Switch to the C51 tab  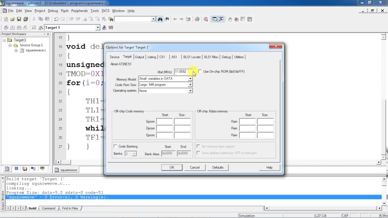tap(162, 57)
